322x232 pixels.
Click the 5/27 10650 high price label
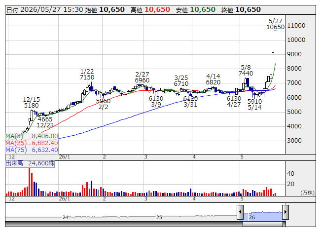(x=275, y=24)
